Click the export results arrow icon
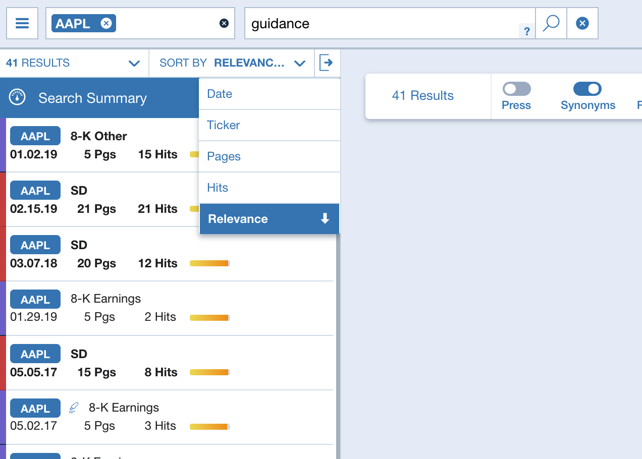Image resolution: width=642 pixels, height=459 pixels. point(327,63)
